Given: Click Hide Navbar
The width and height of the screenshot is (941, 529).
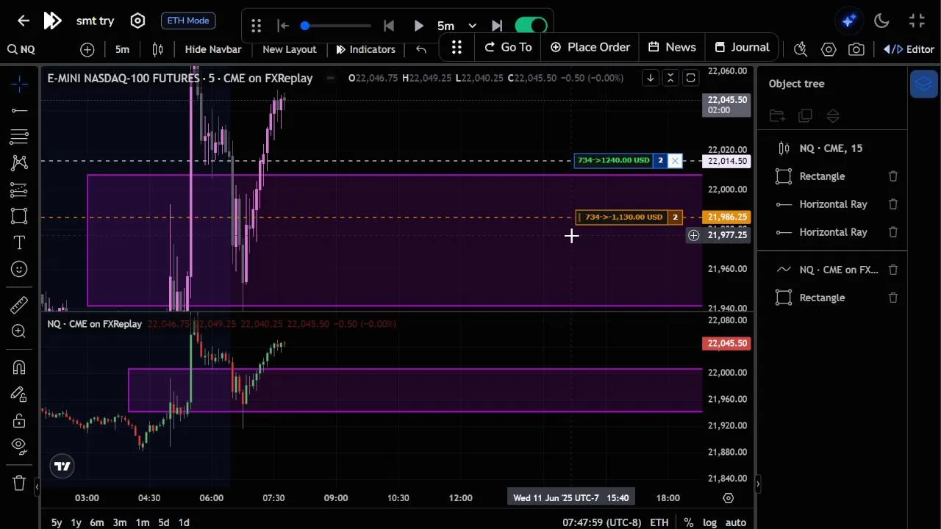Looking at the screenshot, I should (x=213, y=49).
